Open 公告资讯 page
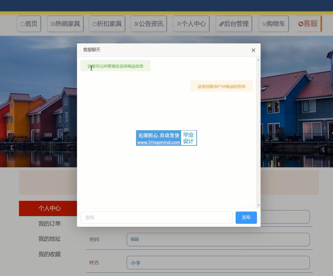The height and width of the screenshot is (276, 333). coord(148,24)
